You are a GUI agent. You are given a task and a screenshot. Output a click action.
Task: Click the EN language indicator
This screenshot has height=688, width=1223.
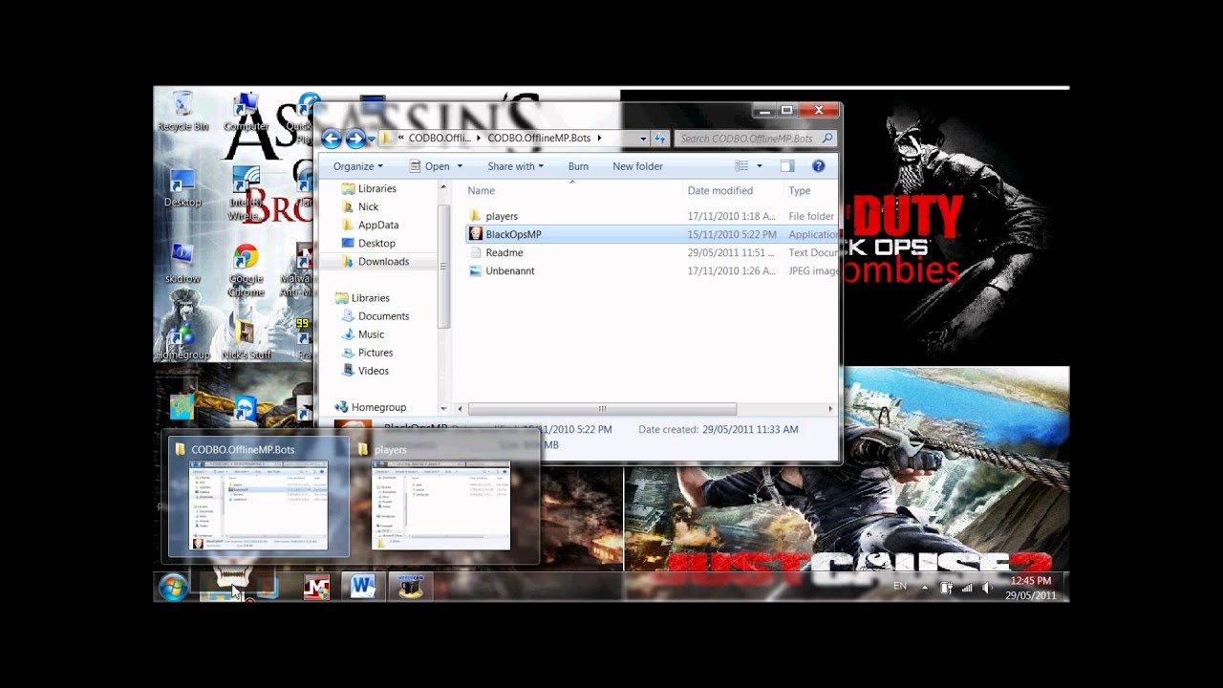899,586
